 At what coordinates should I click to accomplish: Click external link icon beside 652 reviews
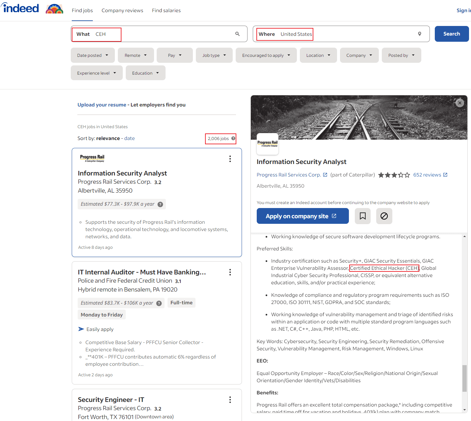[x=445, y=175]
